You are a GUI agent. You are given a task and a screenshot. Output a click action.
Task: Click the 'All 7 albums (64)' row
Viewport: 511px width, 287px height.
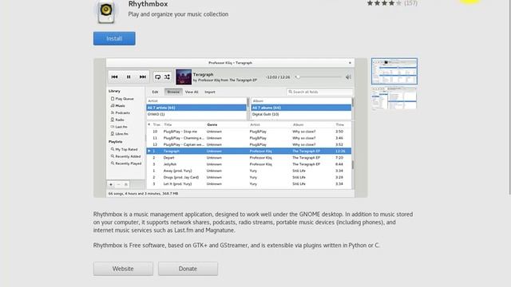pyautogui.click(x=301, y=108)
